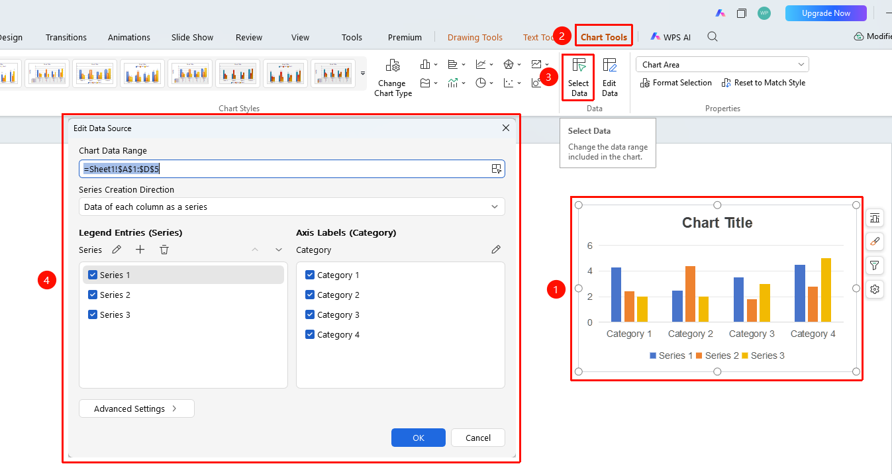Uncheck the Category 1 checkbox
Viewport: 892px width, 474px height.
point(310,275)
